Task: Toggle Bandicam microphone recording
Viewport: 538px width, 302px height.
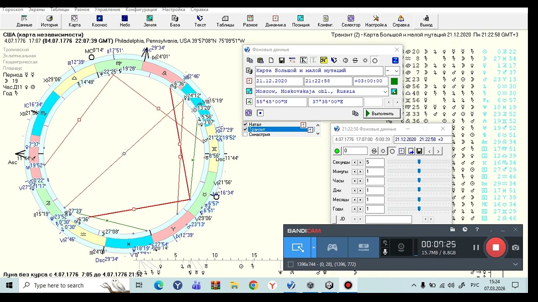Action: [x=385, y=252]
